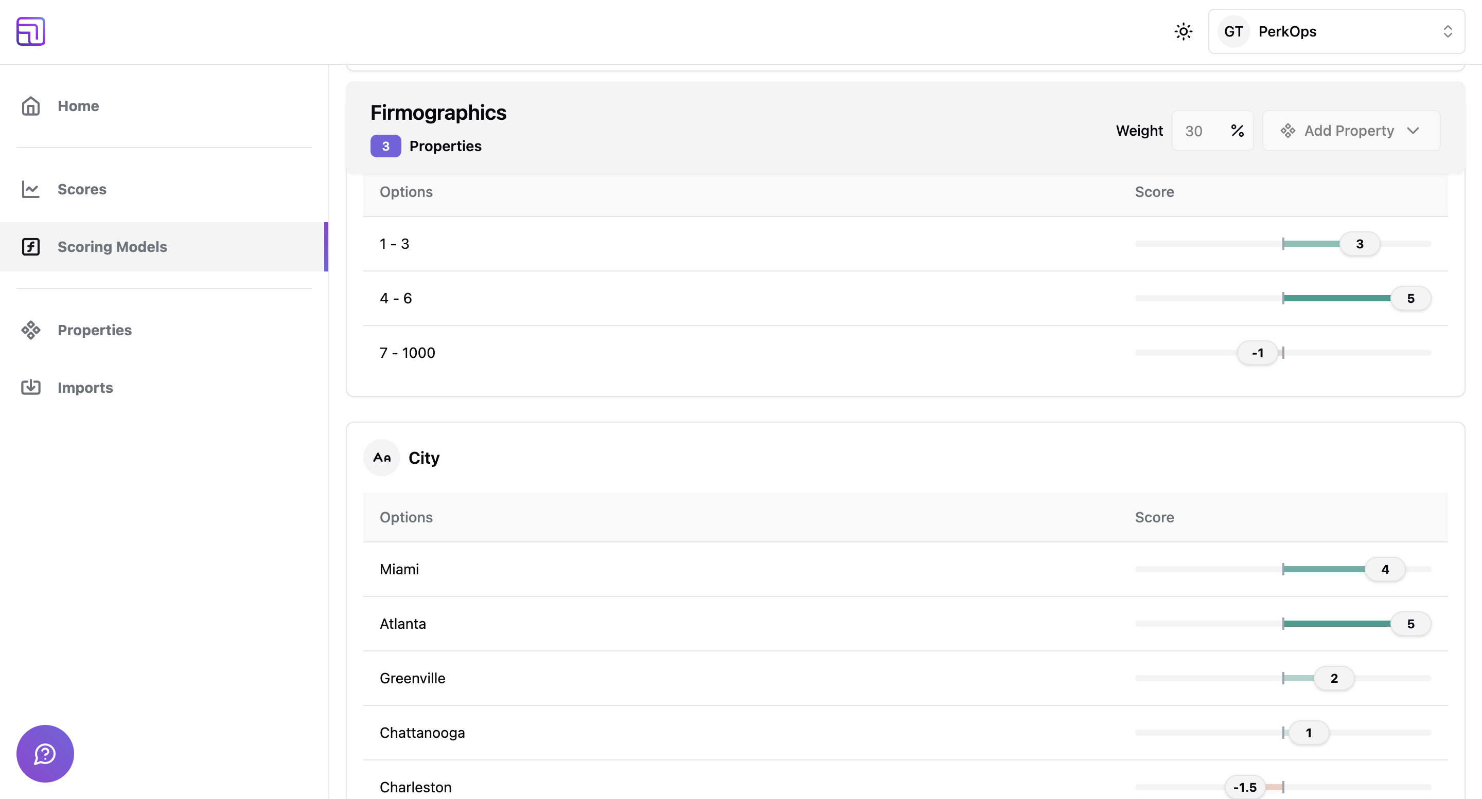Click the 1 - 3 score slider handle
Screen dimensions: 1482x799
click(1360, 244)
